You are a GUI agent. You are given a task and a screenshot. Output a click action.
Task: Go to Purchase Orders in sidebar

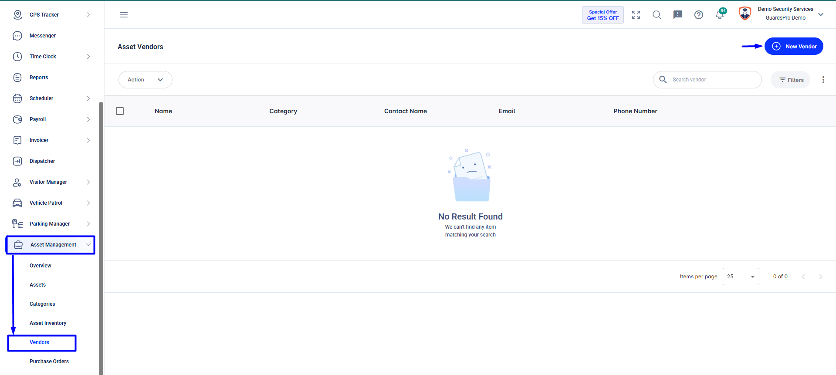[49, 361]
